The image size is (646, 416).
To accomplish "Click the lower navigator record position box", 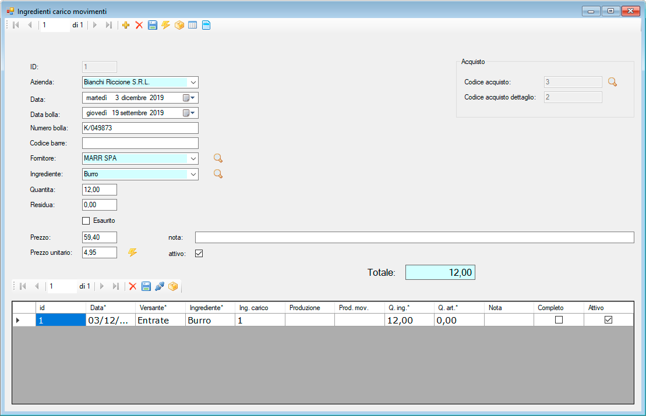I will [x=62, y=286].
